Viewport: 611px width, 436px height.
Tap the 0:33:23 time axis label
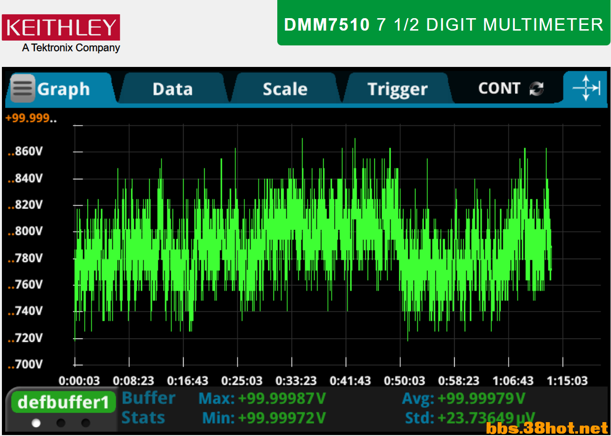[296, 381]
